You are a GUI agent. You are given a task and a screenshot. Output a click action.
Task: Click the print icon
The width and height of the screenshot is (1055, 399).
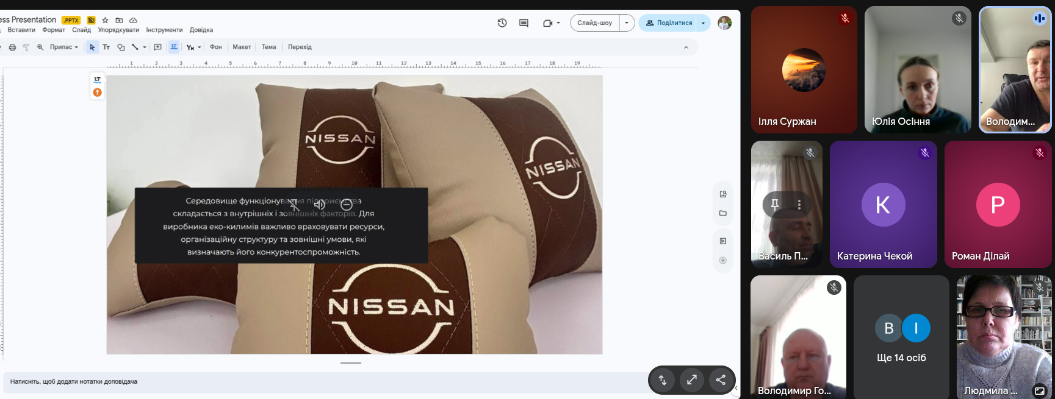pos(12,47)
